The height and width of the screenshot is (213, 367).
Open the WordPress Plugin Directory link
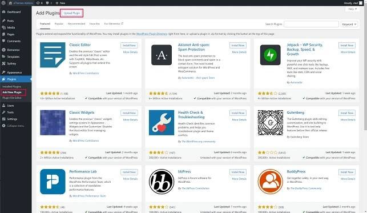(x=152, y=34)
